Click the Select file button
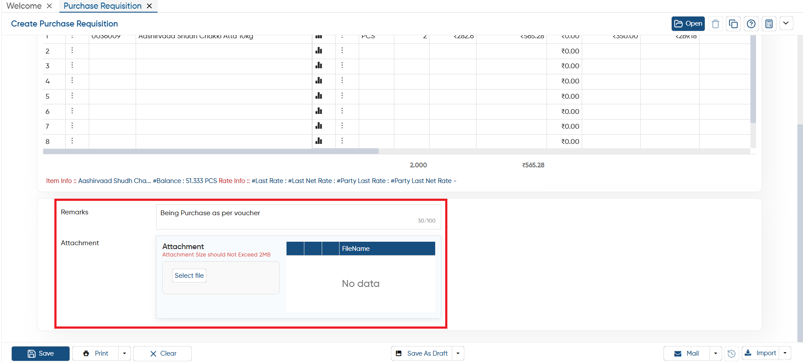Image resolution: width=803 pixels, height=363 pixels. click(189, 276)
